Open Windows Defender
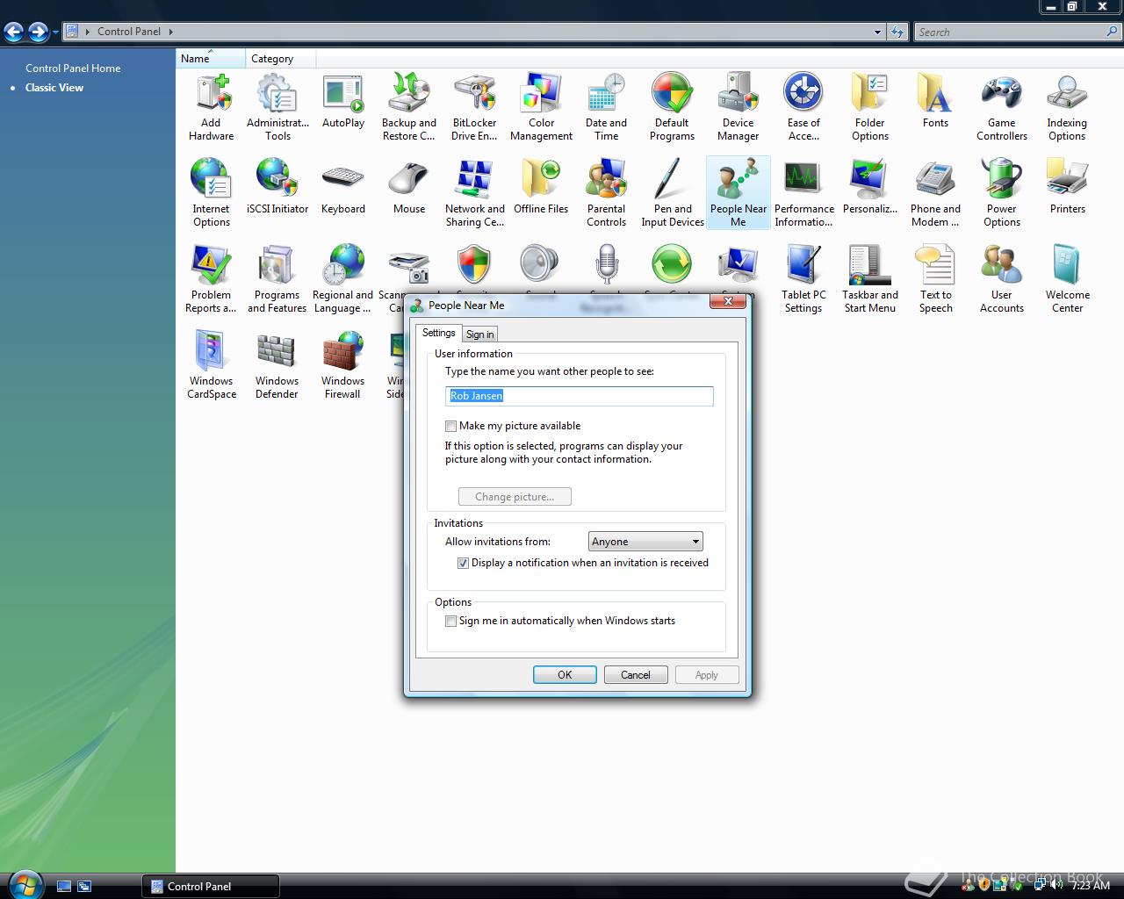The width and height of the screenshot is (1124, 899). 277,365
